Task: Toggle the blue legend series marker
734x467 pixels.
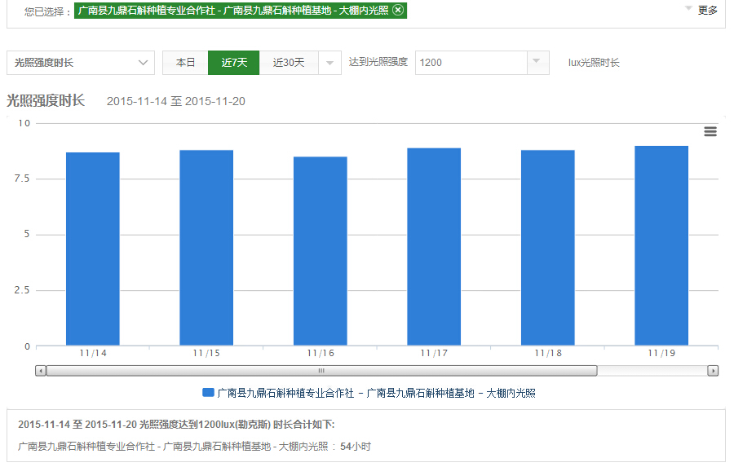Action: [208, 393]
